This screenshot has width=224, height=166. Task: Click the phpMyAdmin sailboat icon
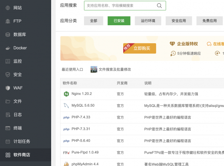[66, 164]
